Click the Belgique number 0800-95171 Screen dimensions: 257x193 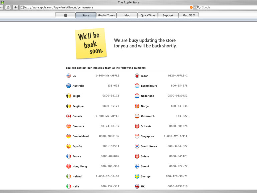pyautogui.click(x=111, y=106)
